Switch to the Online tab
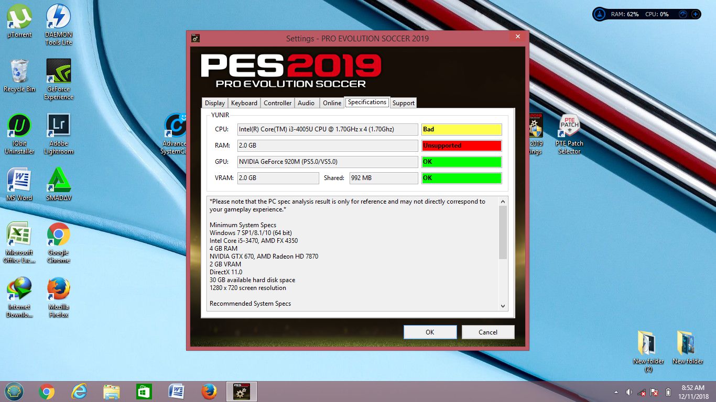 pos(332,103)
